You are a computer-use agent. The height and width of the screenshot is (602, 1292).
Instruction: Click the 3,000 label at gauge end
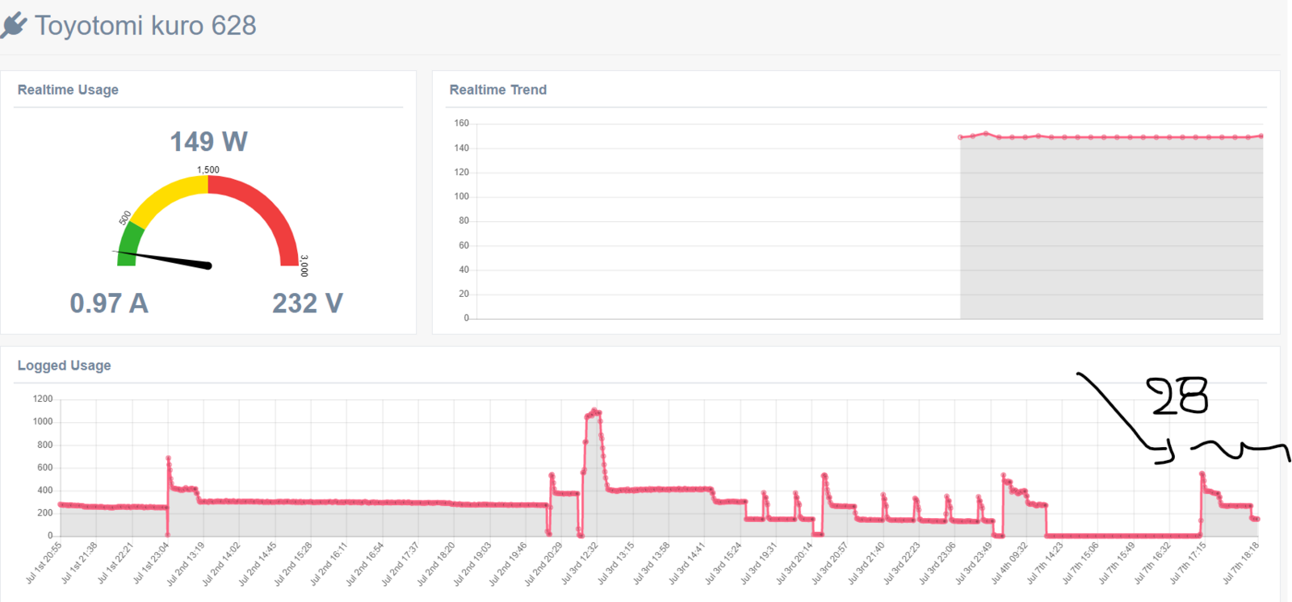pos(304,266)
